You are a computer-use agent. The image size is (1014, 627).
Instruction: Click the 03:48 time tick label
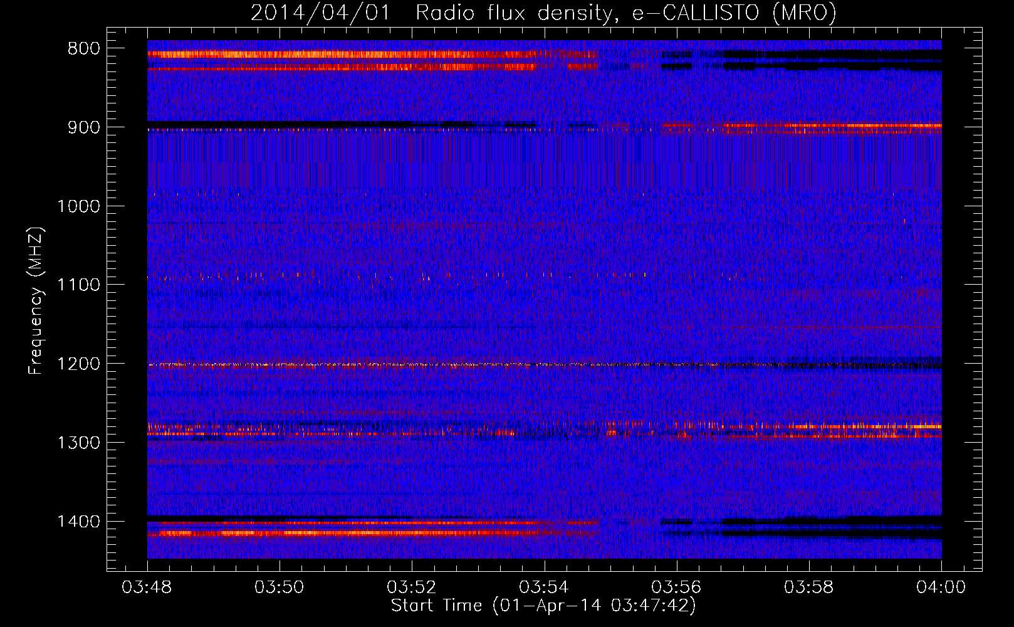pos(147,587)
